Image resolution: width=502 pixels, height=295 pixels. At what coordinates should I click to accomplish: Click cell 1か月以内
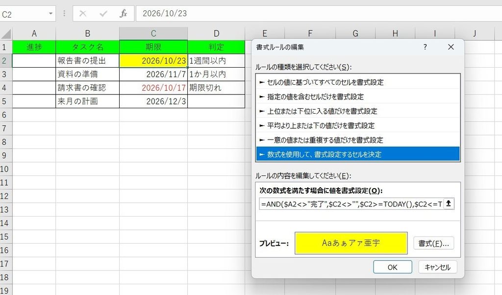coord(216,74)
